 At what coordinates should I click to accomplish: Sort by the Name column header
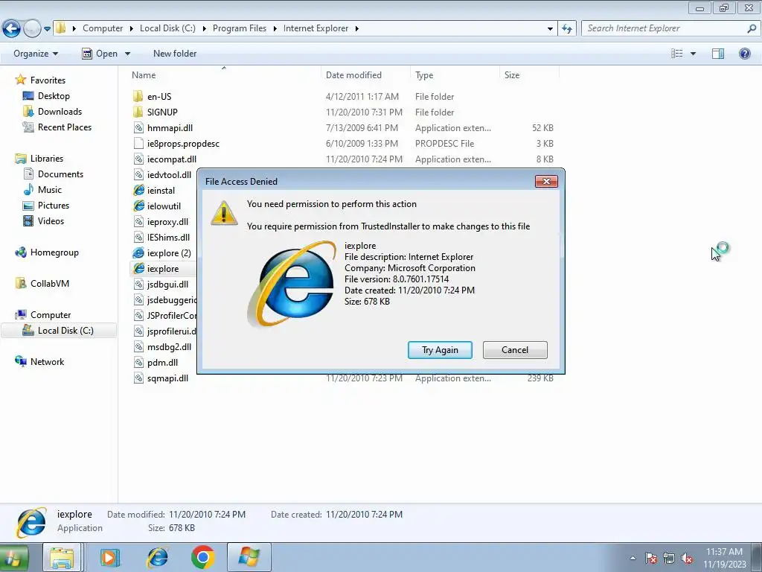[x=144, y=75]
